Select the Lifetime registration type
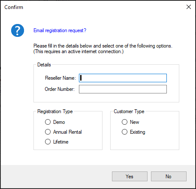Screen dimensions: 196x189 (48, 142)
